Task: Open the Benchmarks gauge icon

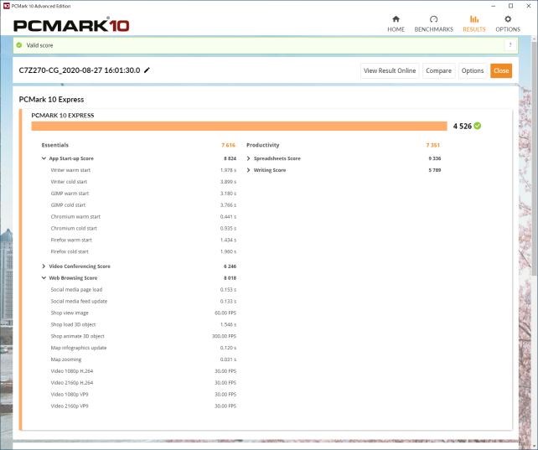Action: pos(434,19)
